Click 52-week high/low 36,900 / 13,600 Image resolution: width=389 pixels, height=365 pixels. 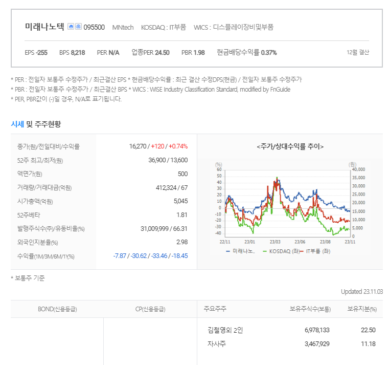pyautogui.click(x=168, y=160)
